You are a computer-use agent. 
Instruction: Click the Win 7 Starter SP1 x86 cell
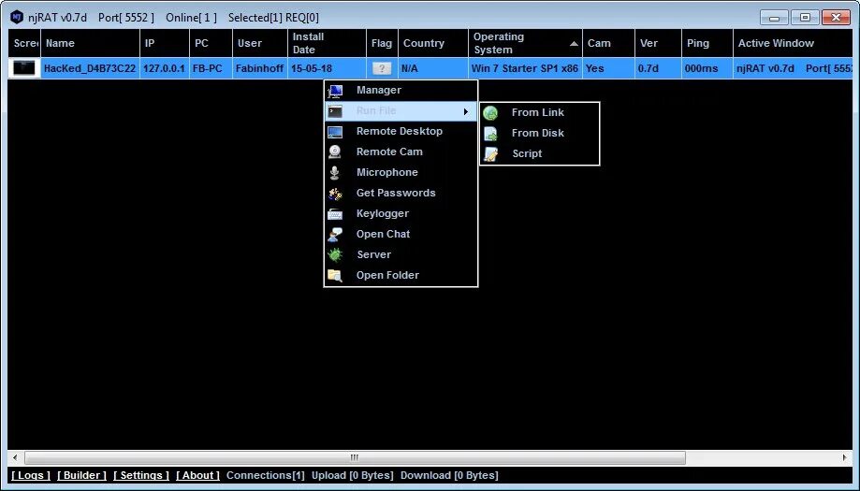pos(524,68)
